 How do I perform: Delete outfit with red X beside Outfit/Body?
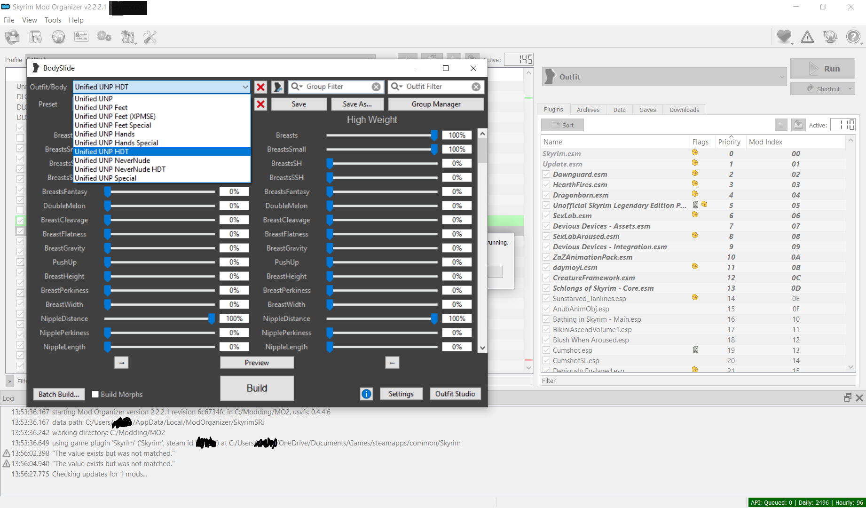coord(260,87)
